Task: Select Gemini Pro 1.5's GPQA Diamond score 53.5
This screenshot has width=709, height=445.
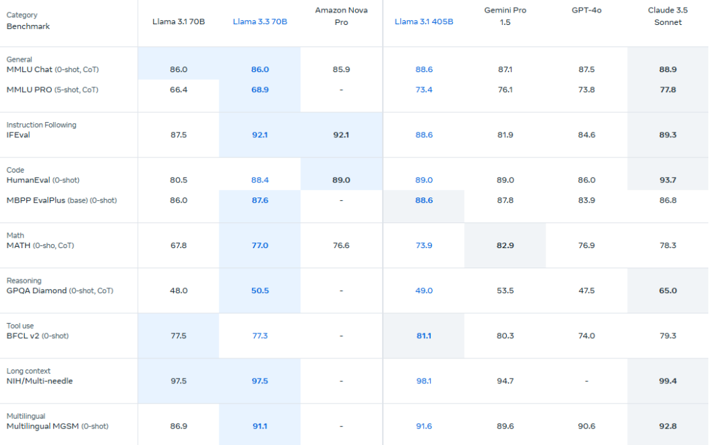Action: click(x=505, y=291)
